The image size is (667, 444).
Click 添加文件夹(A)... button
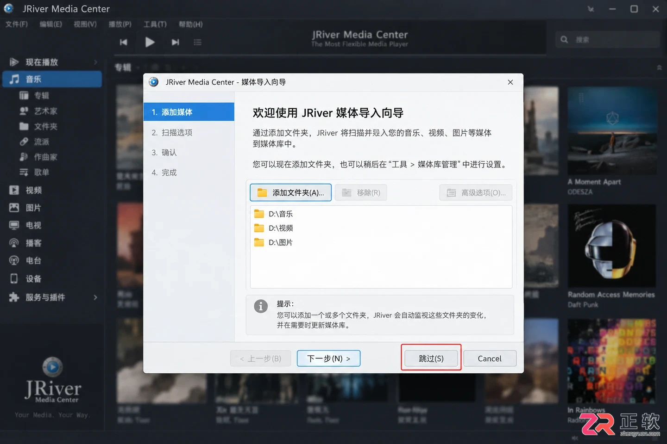pyautogui.click(x=290, y=192)
